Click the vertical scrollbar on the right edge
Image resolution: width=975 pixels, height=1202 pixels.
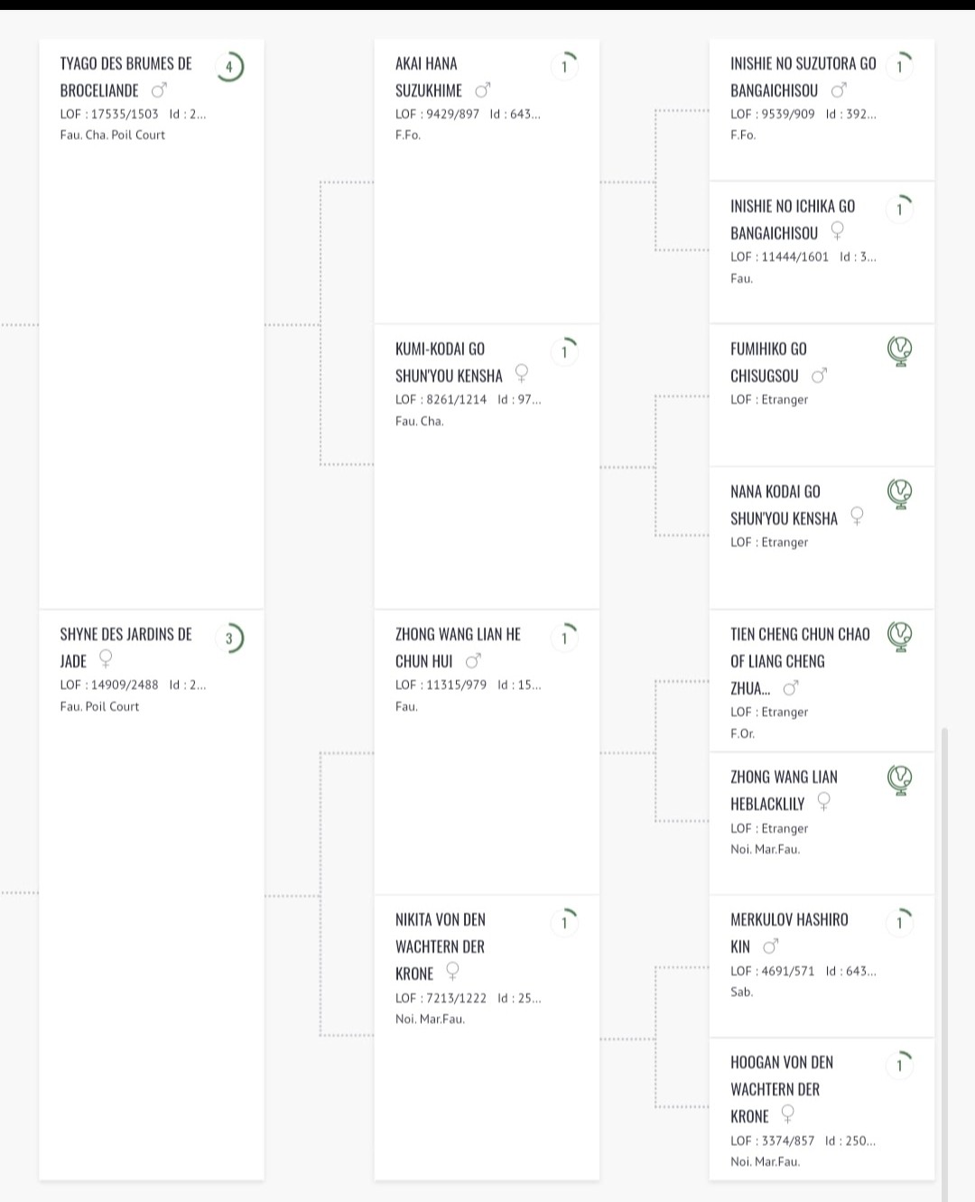pyautogui.click(x=945, y=964)
